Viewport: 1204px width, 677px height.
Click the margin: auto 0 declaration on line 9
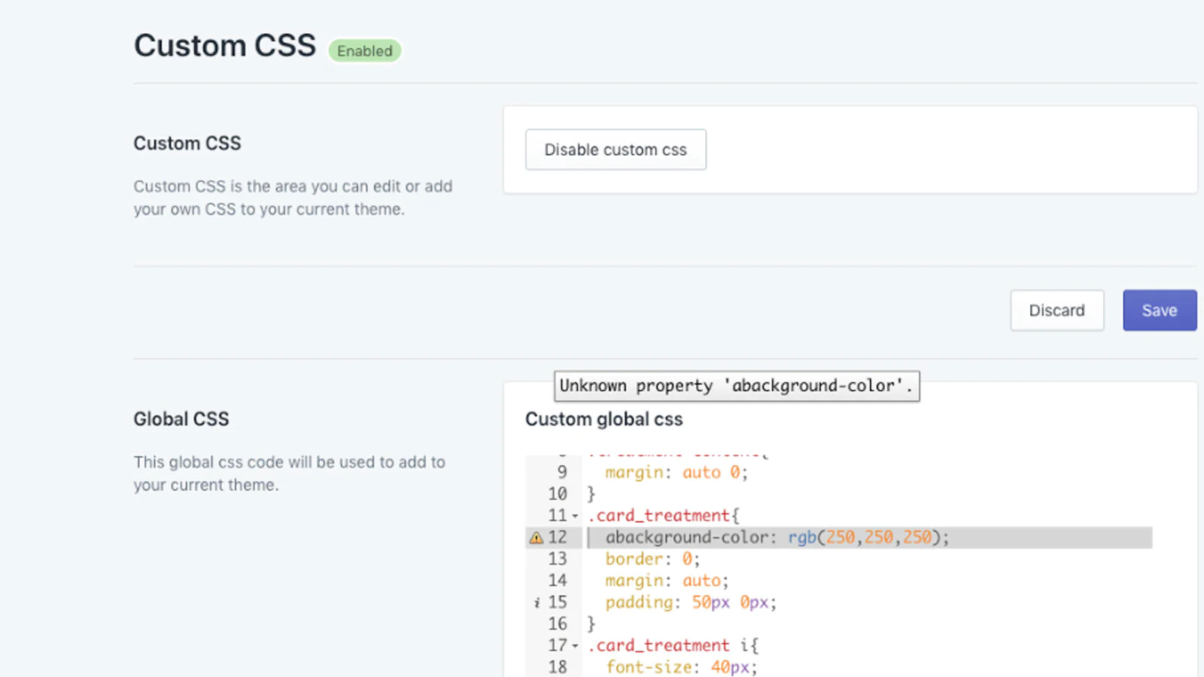tap(675, 472)
